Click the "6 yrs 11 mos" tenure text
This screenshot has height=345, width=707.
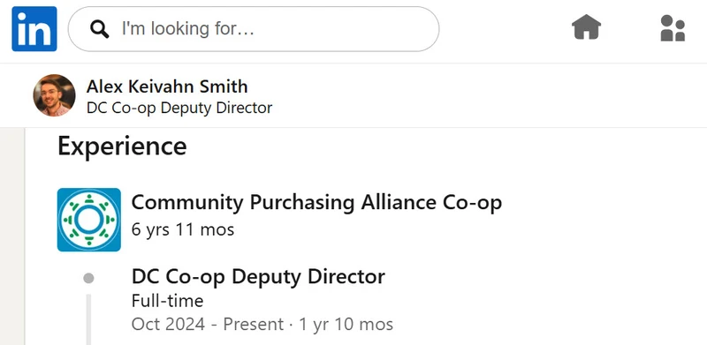183,229
